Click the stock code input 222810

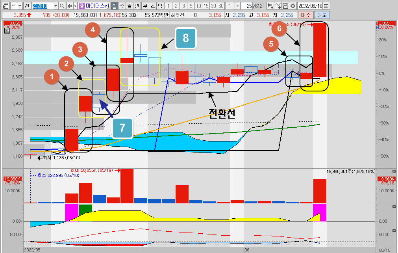pyautogui.click(x=43, y=6)
